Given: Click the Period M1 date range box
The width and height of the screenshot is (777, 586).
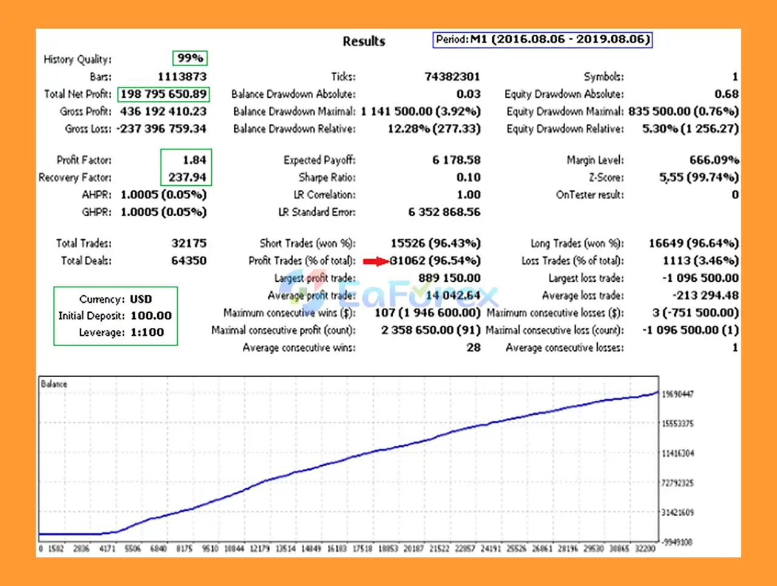Looking at the screenshot, I should point(543,39).
